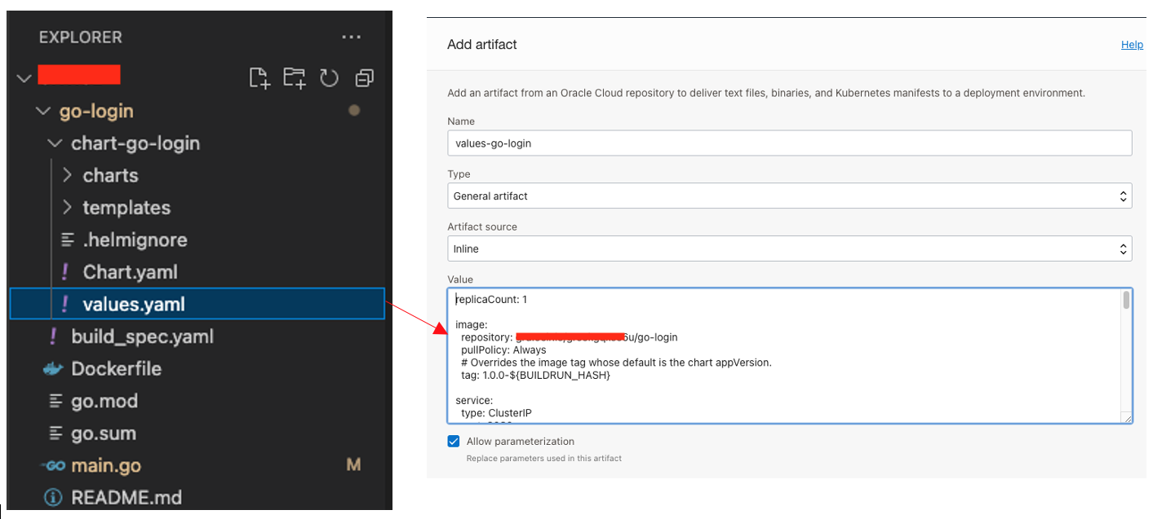Expand the charts folder
This screenshot has height=519, width=1153.
pyautogui.click(x=67, y=175)
